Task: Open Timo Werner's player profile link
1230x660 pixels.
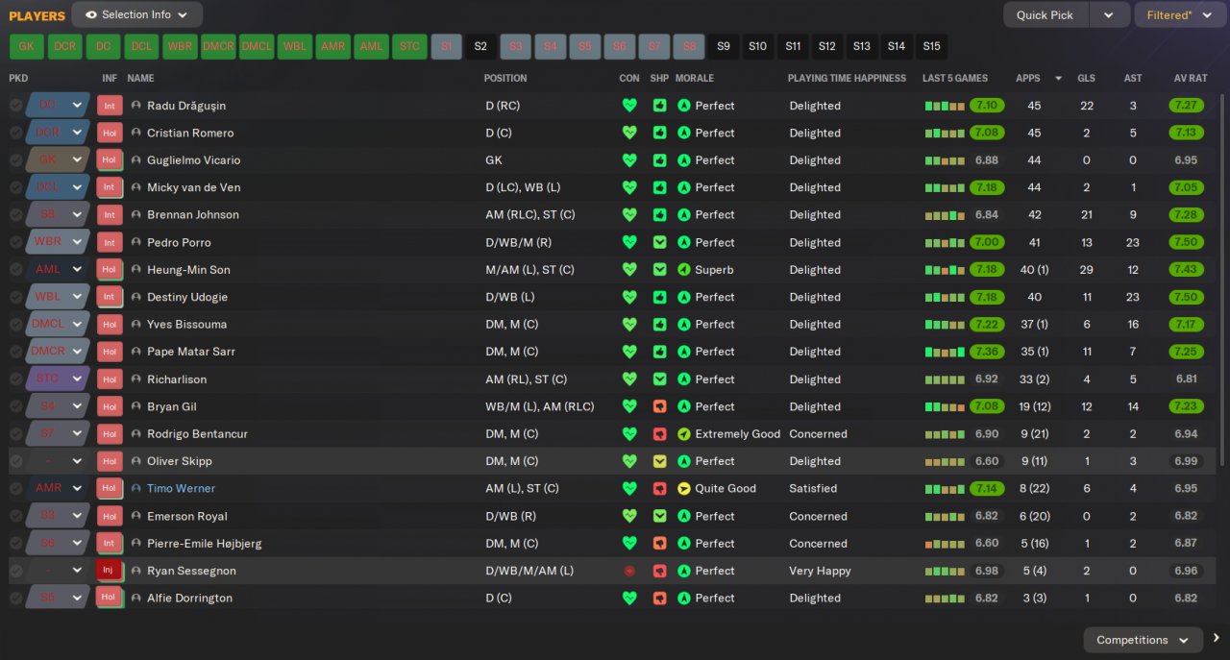Action: click(x=182, y=489)
